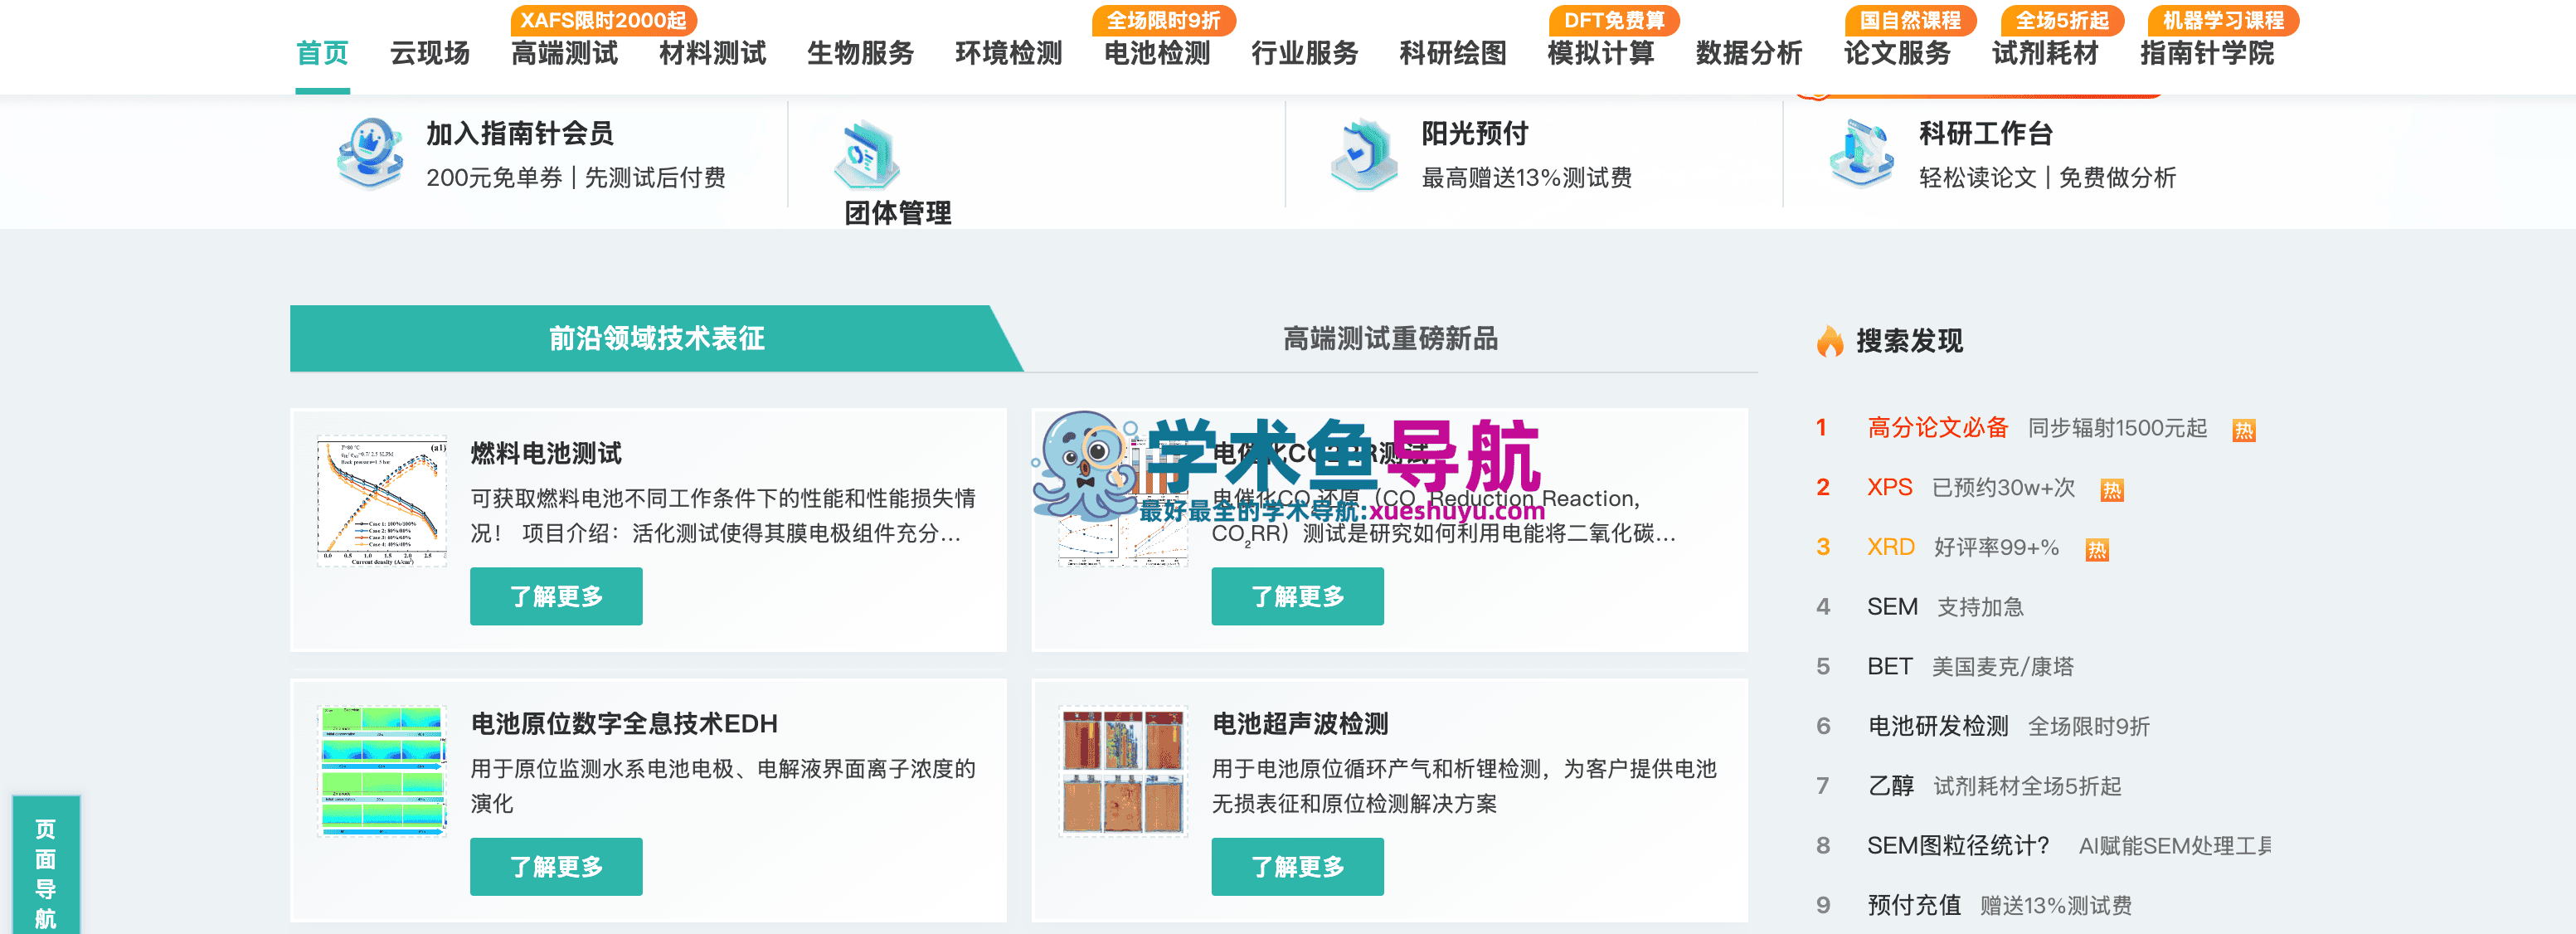Open hot search XPS
Screen dimensions: 2576x934
[1889, 488]
